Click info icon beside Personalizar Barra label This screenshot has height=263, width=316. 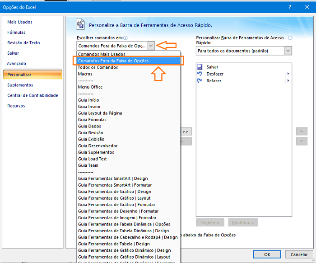point(290,38)
